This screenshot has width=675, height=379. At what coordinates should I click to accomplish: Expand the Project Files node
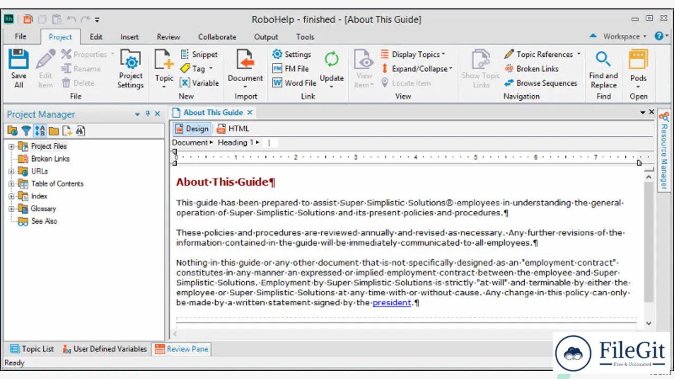click(x=12, y=146)
